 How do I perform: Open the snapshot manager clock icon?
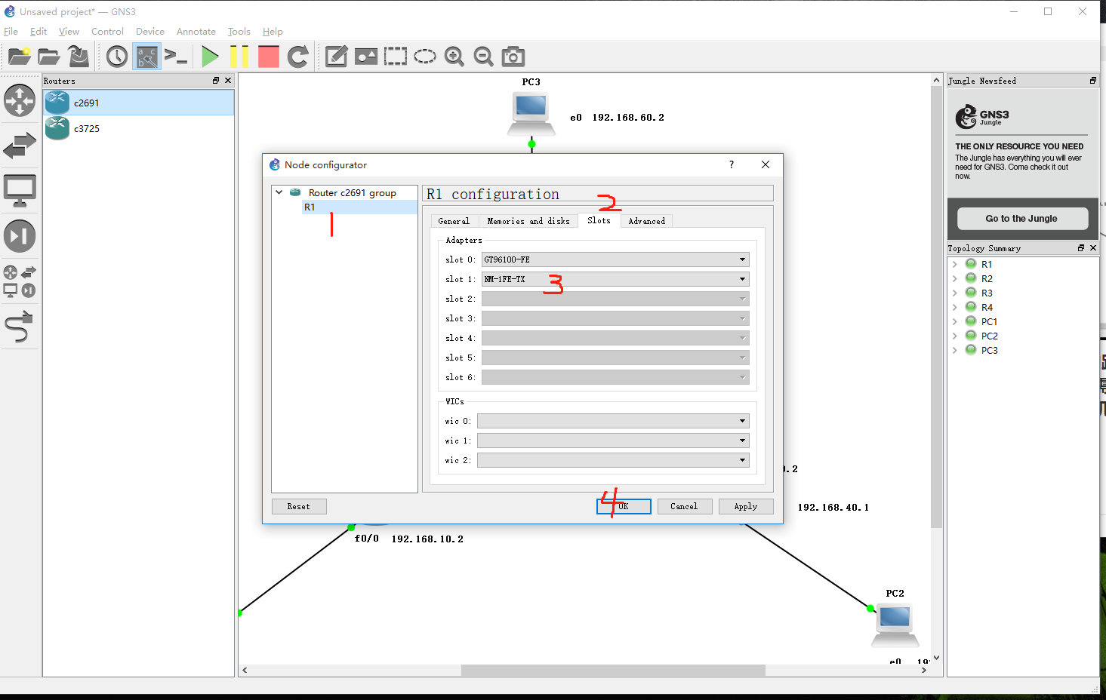[x=117, y=57]
